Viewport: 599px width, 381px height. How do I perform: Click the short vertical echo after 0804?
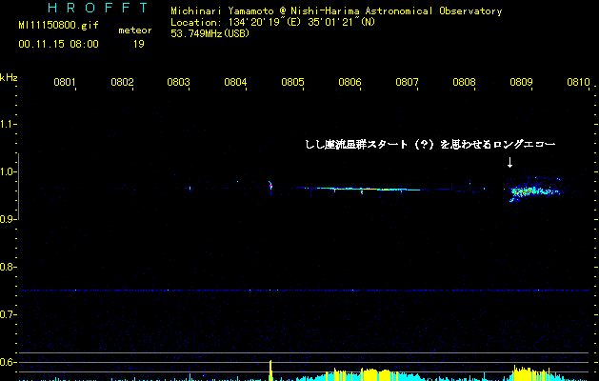[270, 187]
